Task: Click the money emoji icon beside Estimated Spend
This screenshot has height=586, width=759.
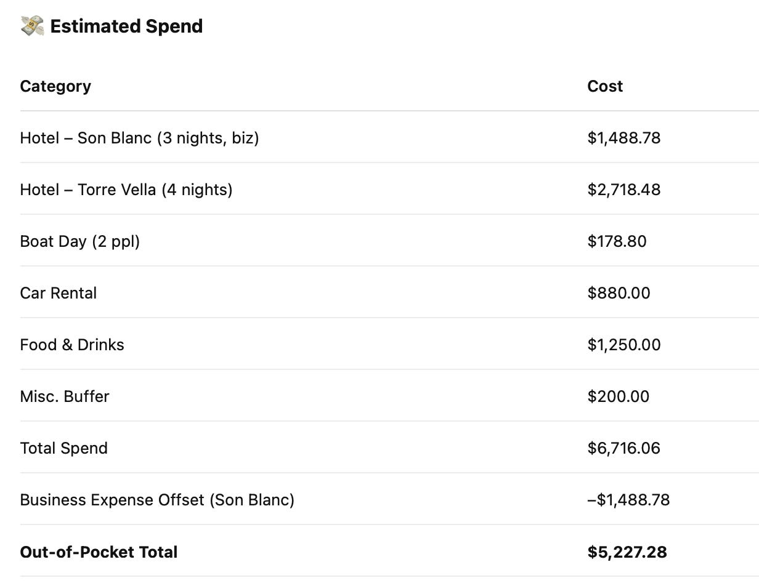Action: pyautogui.click(x=32, y=26)
